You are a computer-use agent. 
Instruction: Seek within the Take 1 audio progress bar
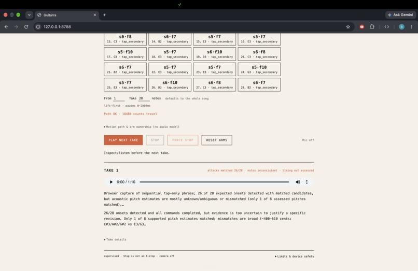tap(214, 182)
